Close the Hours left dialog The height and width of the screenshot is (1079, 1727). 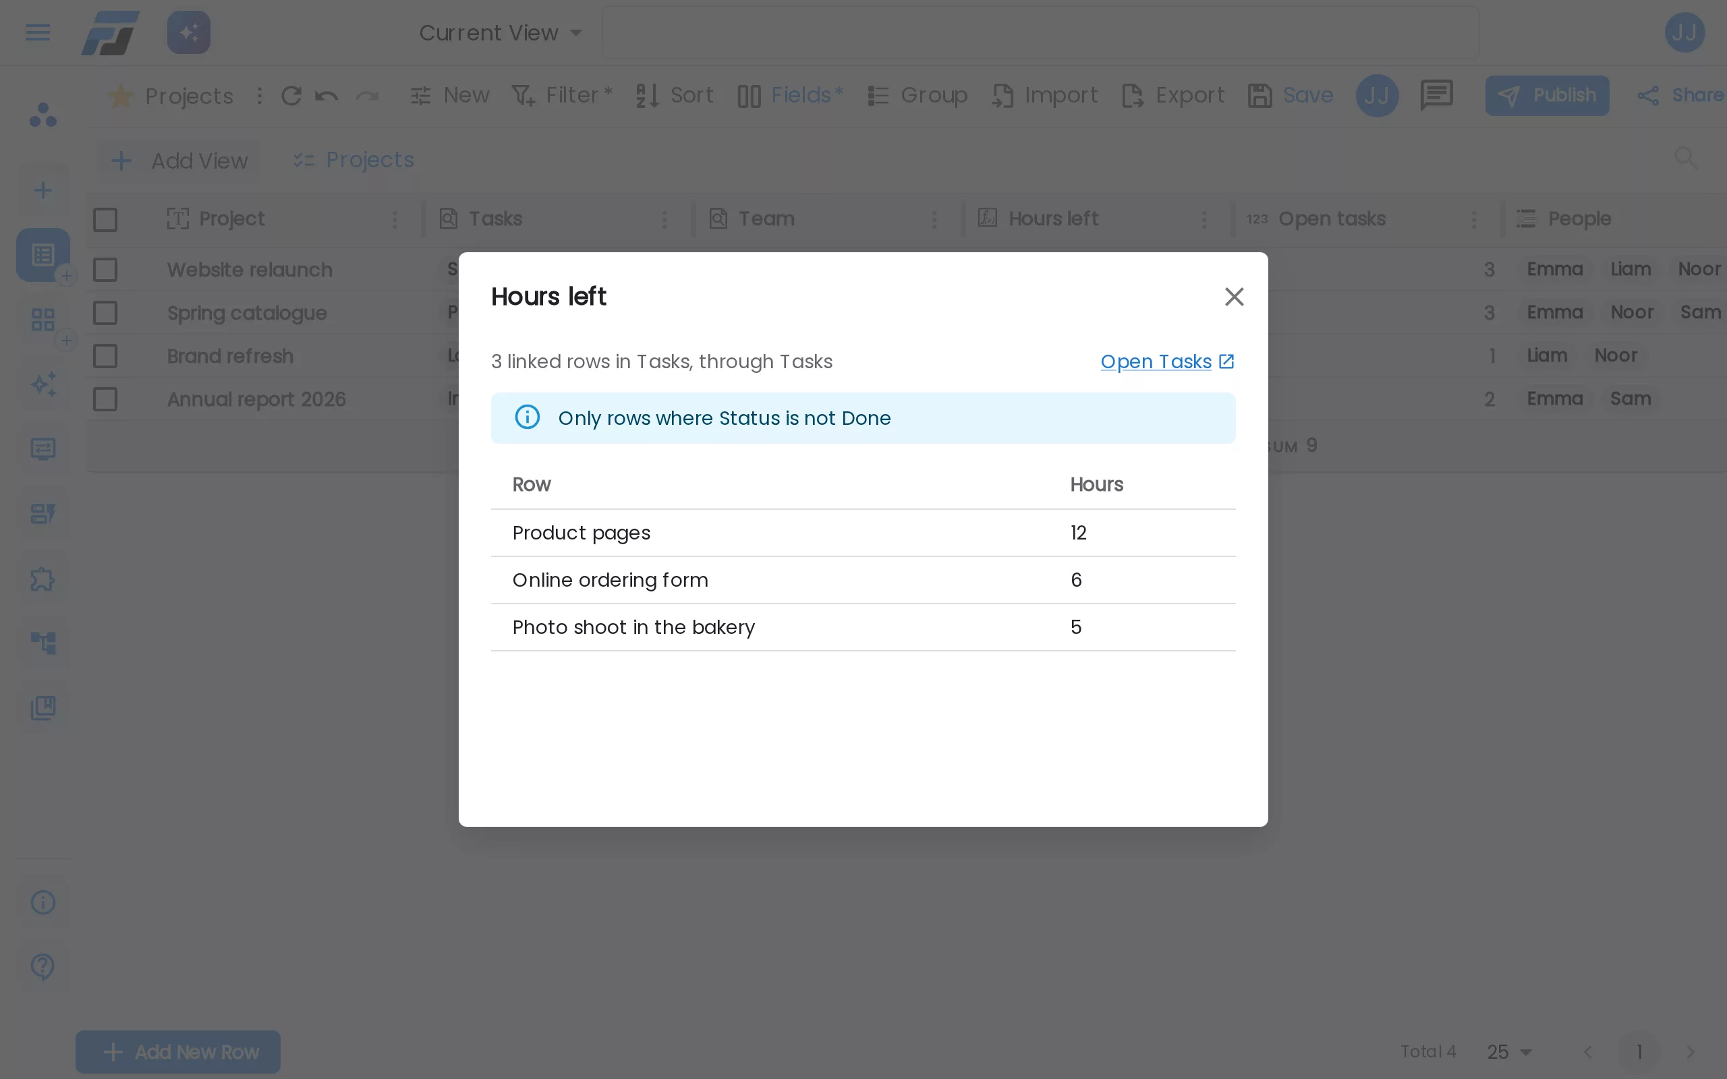1234,297
